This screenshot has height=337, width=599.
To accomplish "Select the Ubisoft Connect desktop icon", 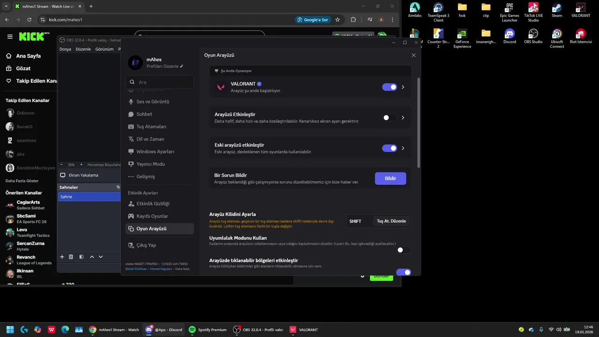I will pyautogui.click(x=557, y=39).
